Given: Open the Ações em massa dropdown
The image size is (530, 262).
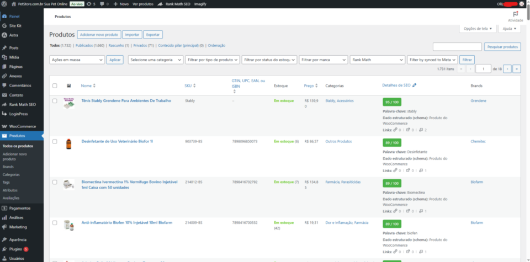Looking at the screenshot, I should [77, 60].
